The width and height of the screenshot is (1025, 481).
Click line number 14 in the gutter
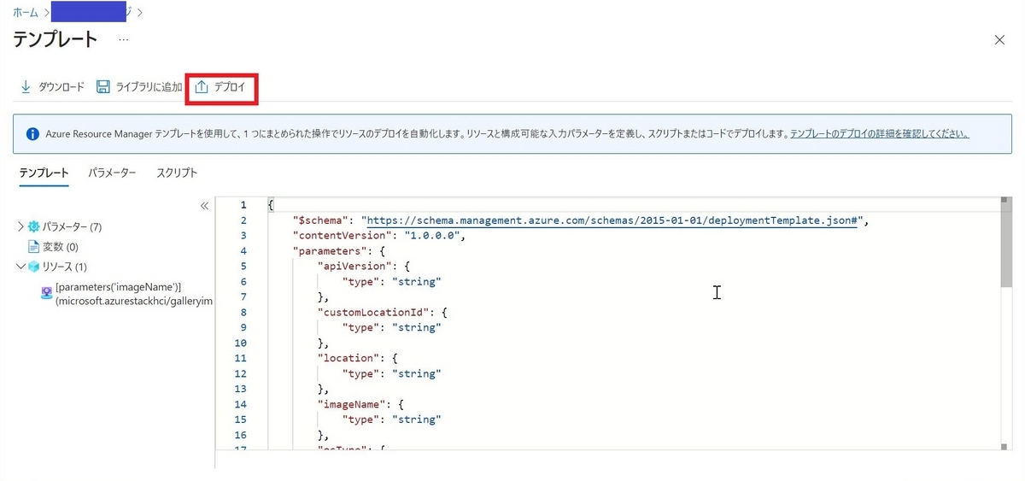[240, 405]
